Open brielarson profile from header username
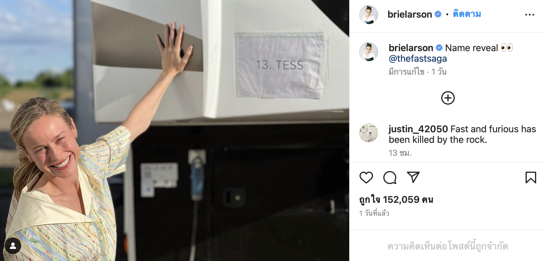Viewport: 545px width, 261px height. point(409,14)
